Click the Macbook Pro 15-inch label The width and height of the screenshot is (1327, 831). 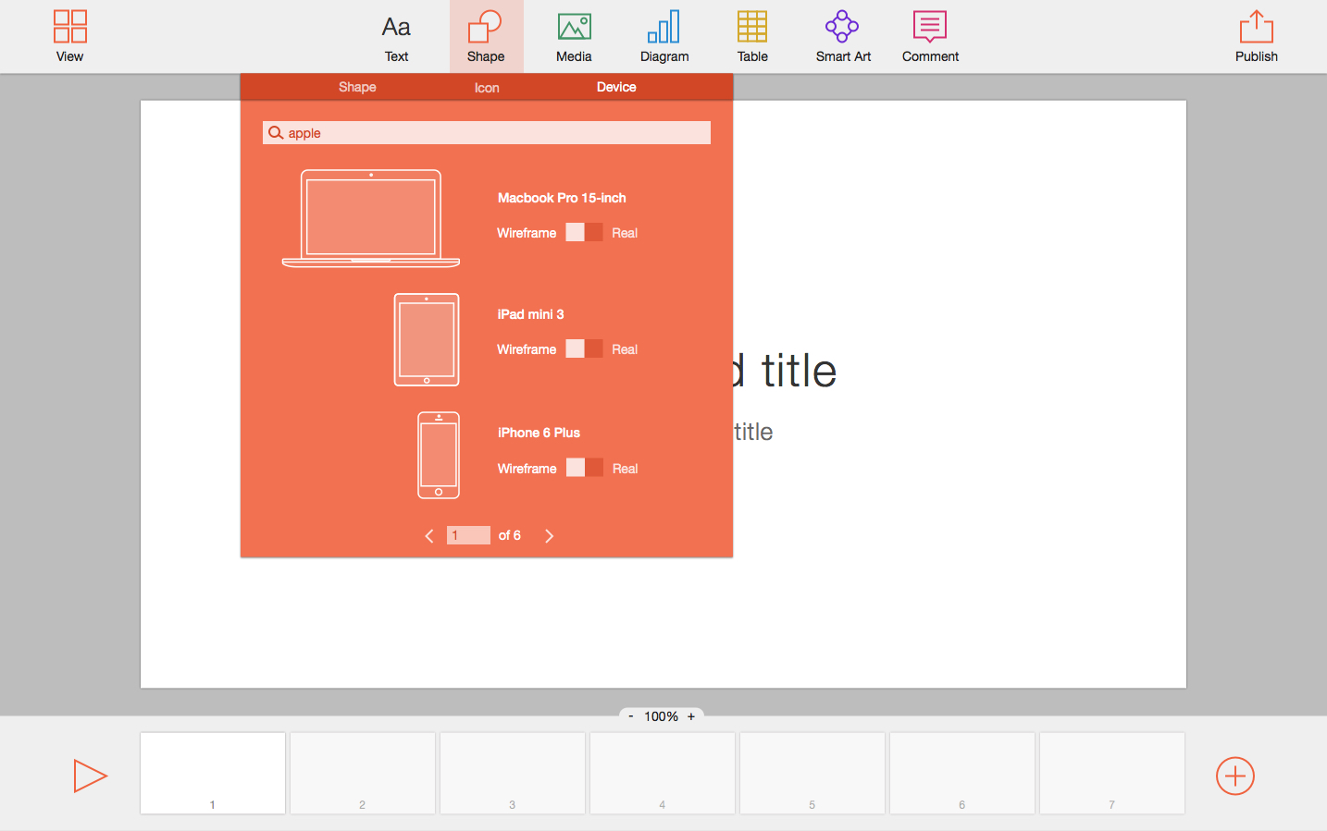click(x=562, y=198)
